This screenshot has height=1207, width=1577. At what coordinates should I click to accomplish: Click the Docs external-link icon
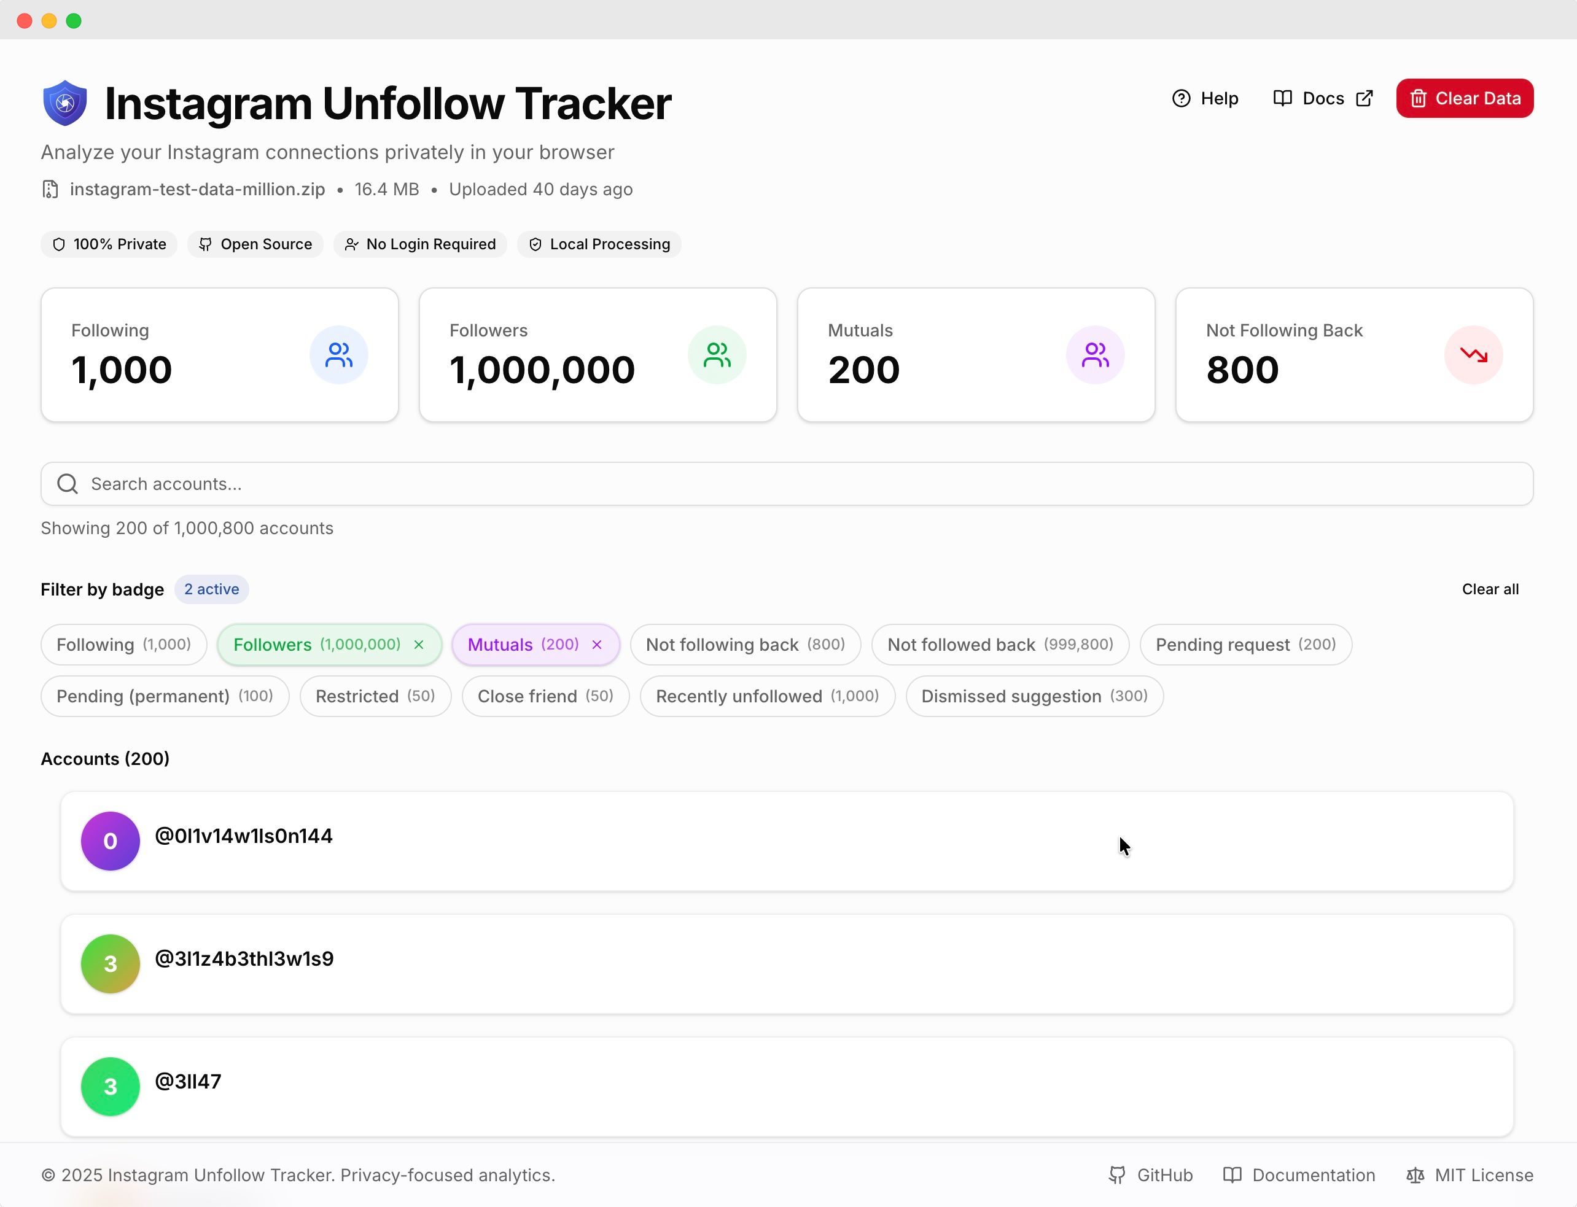pos(1365,98)
